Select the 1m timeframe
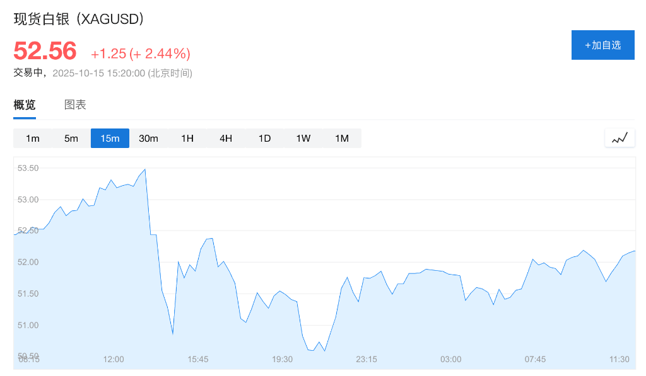 coord(33,139)
